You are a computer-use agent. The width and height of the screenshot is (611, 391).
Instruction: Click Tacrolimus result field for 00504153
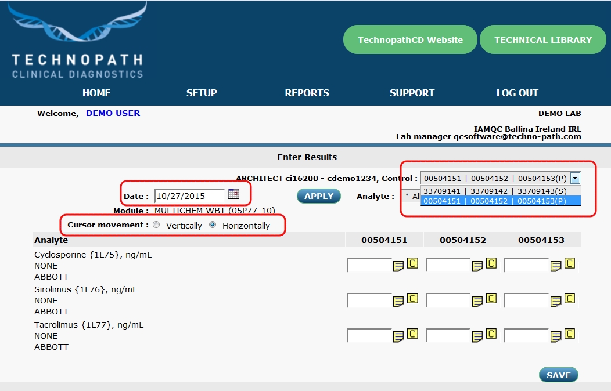[526, 335]
